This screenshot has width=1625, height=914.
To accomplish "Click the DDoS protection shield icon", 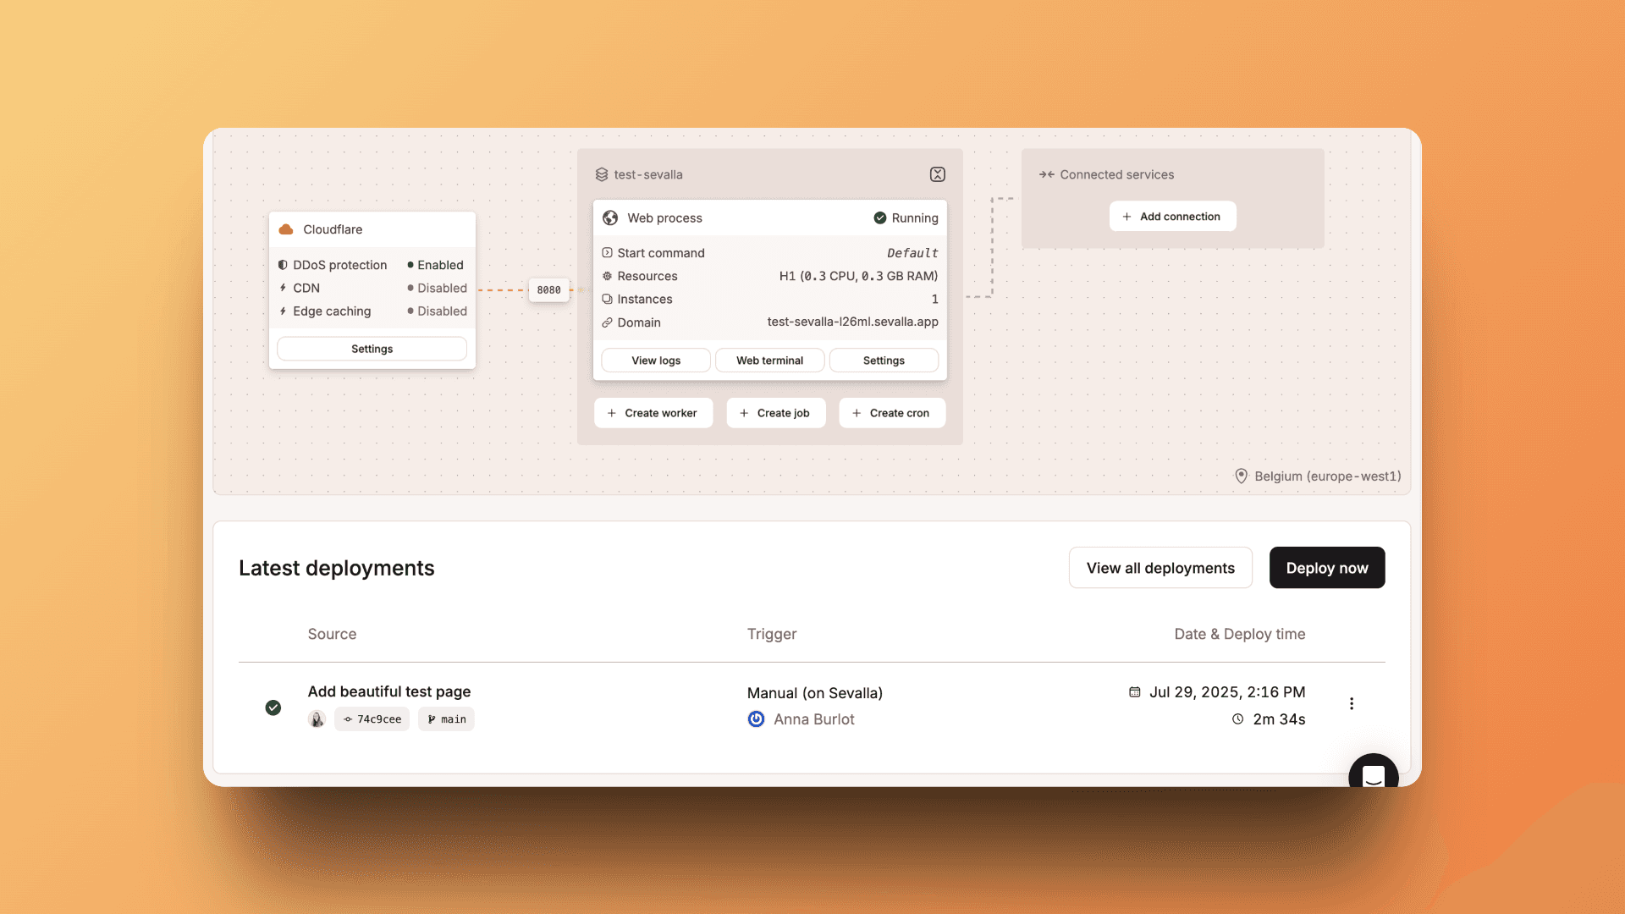I will pyautogui.click(x=283, y=265).
